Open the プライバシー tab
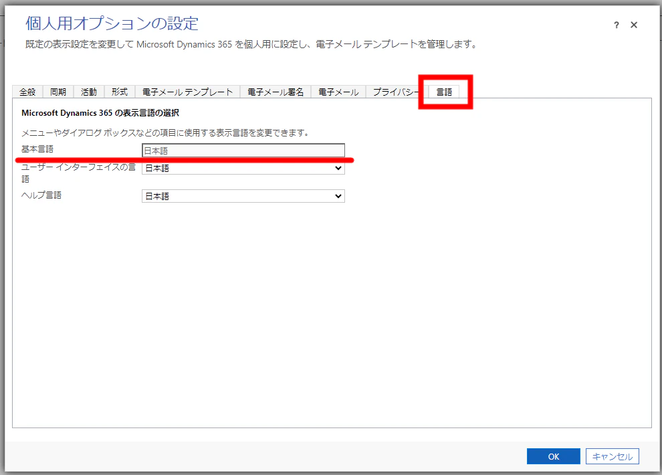The width and height of the screenshot is (662, 475). (x=397, y=92)
